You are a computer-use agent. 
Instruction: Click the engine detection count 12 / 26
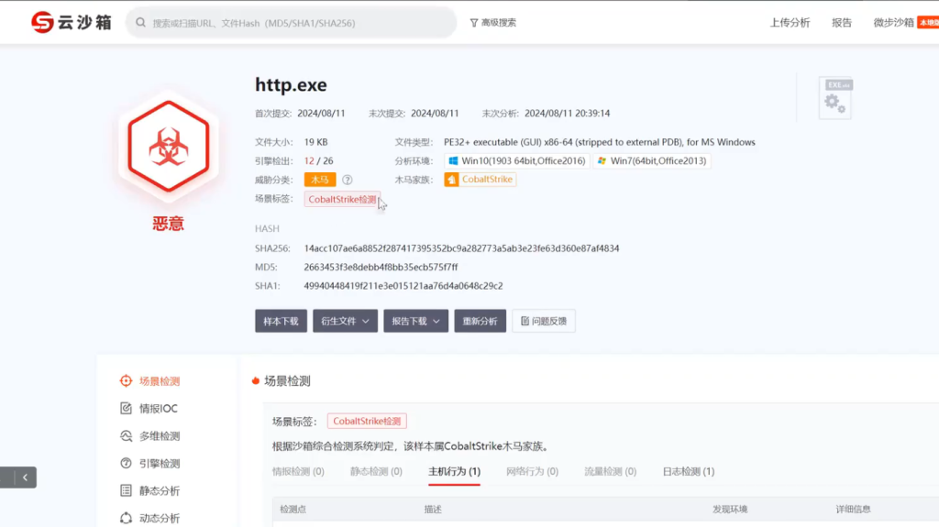pyautogui.click(x=318, y=161)
